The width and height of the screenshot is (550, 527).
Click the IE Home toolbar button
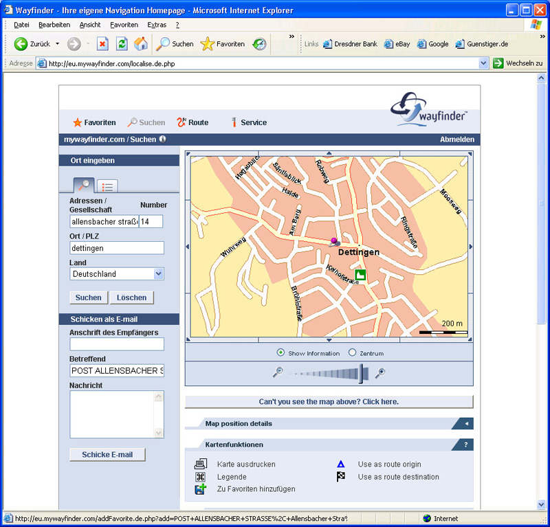[141, 44]
